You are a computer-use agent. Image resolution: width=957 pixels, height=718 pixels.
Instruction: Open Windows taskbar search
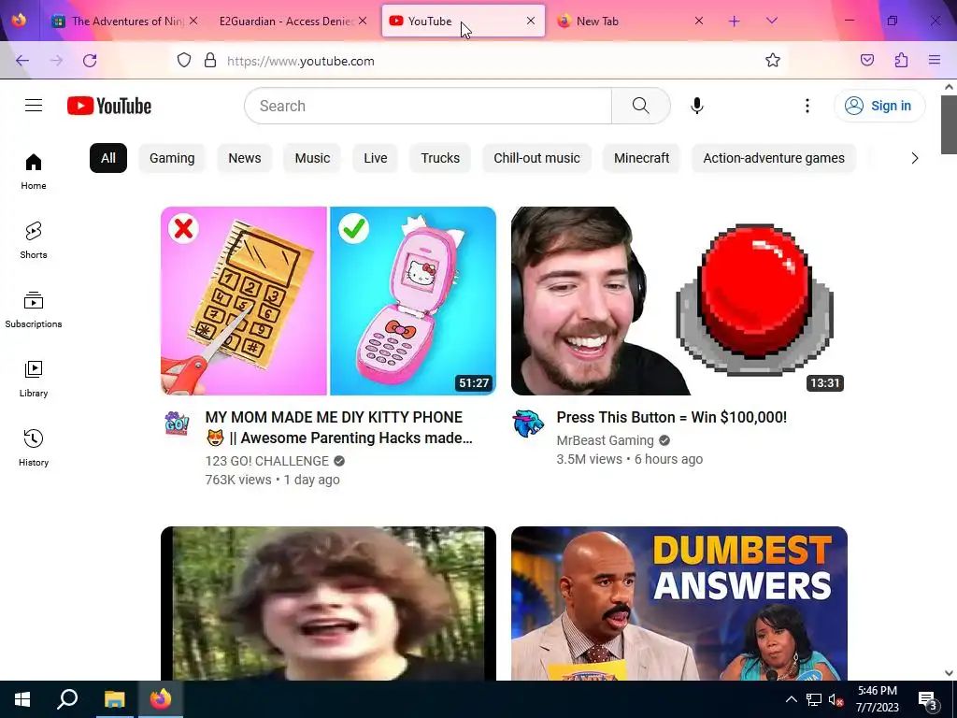(x=67, y=699)
